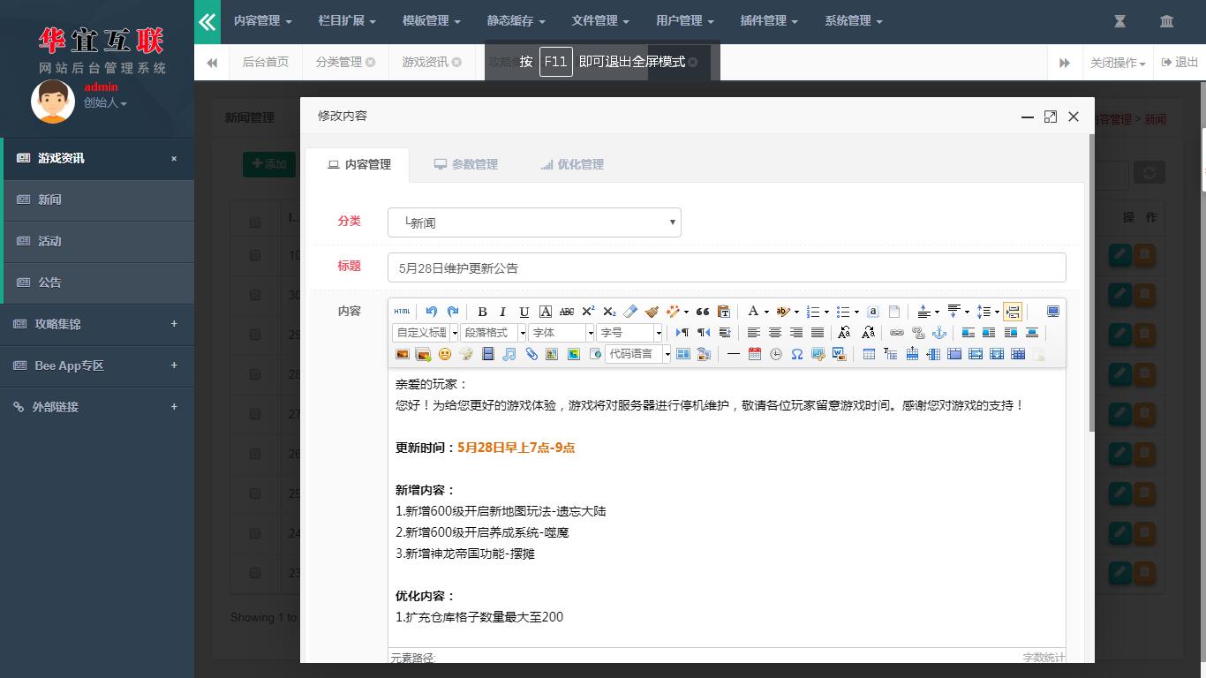Open the 字体 font family dropdown
Screen dimensions: 1206x678
coord(562,333)
